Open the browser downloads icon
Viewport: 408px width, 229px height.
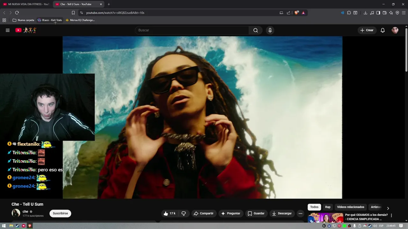[x=365, y=13]
